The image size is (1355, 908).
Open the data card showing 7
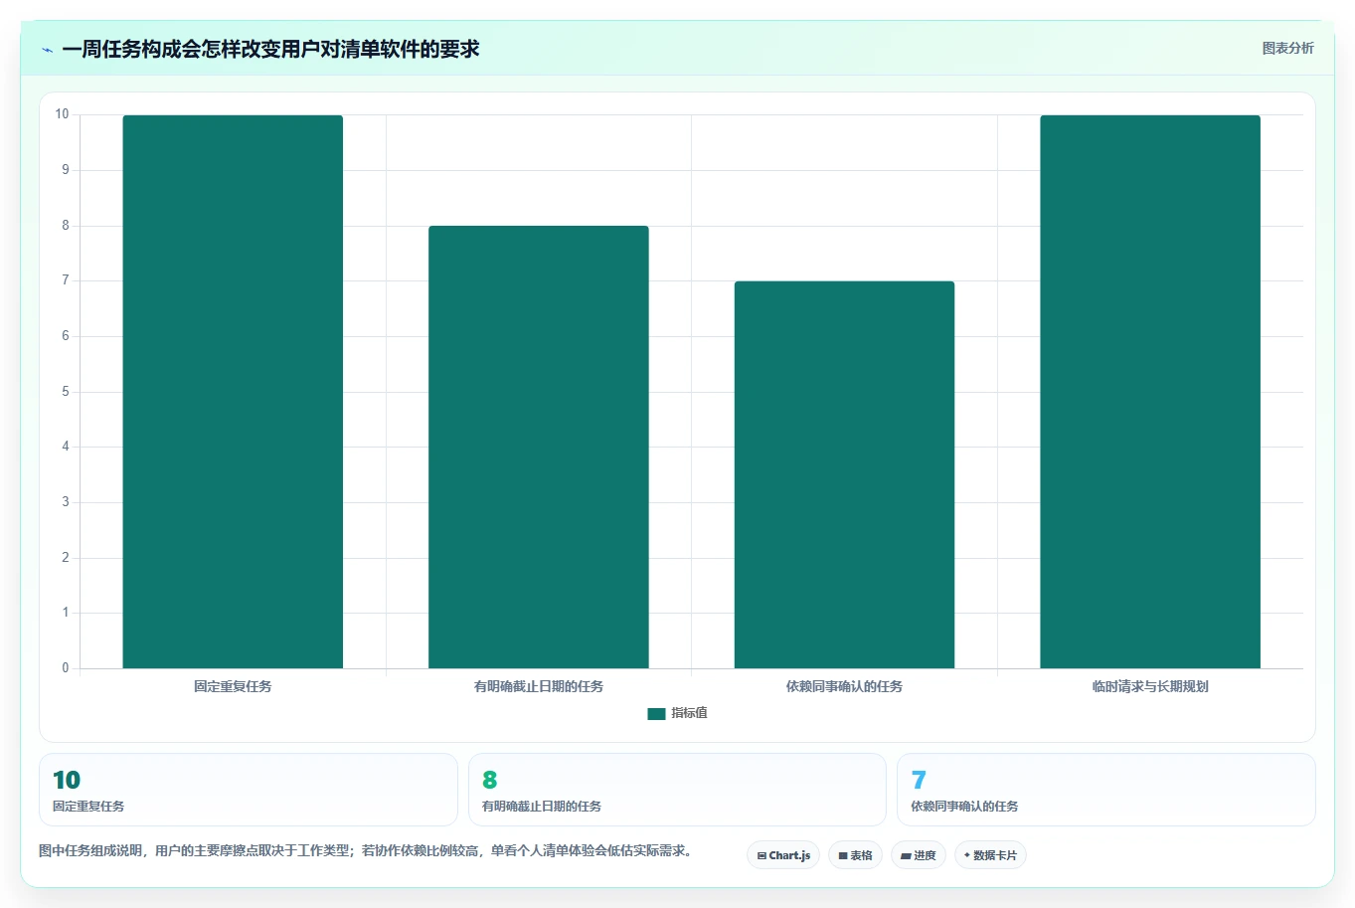[1106, 790]
